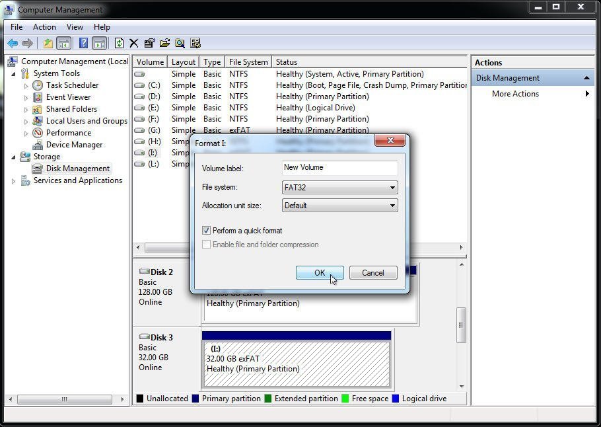This screenshot has width=601, height=427.
Task: Open the File menu
Action: 17,27
